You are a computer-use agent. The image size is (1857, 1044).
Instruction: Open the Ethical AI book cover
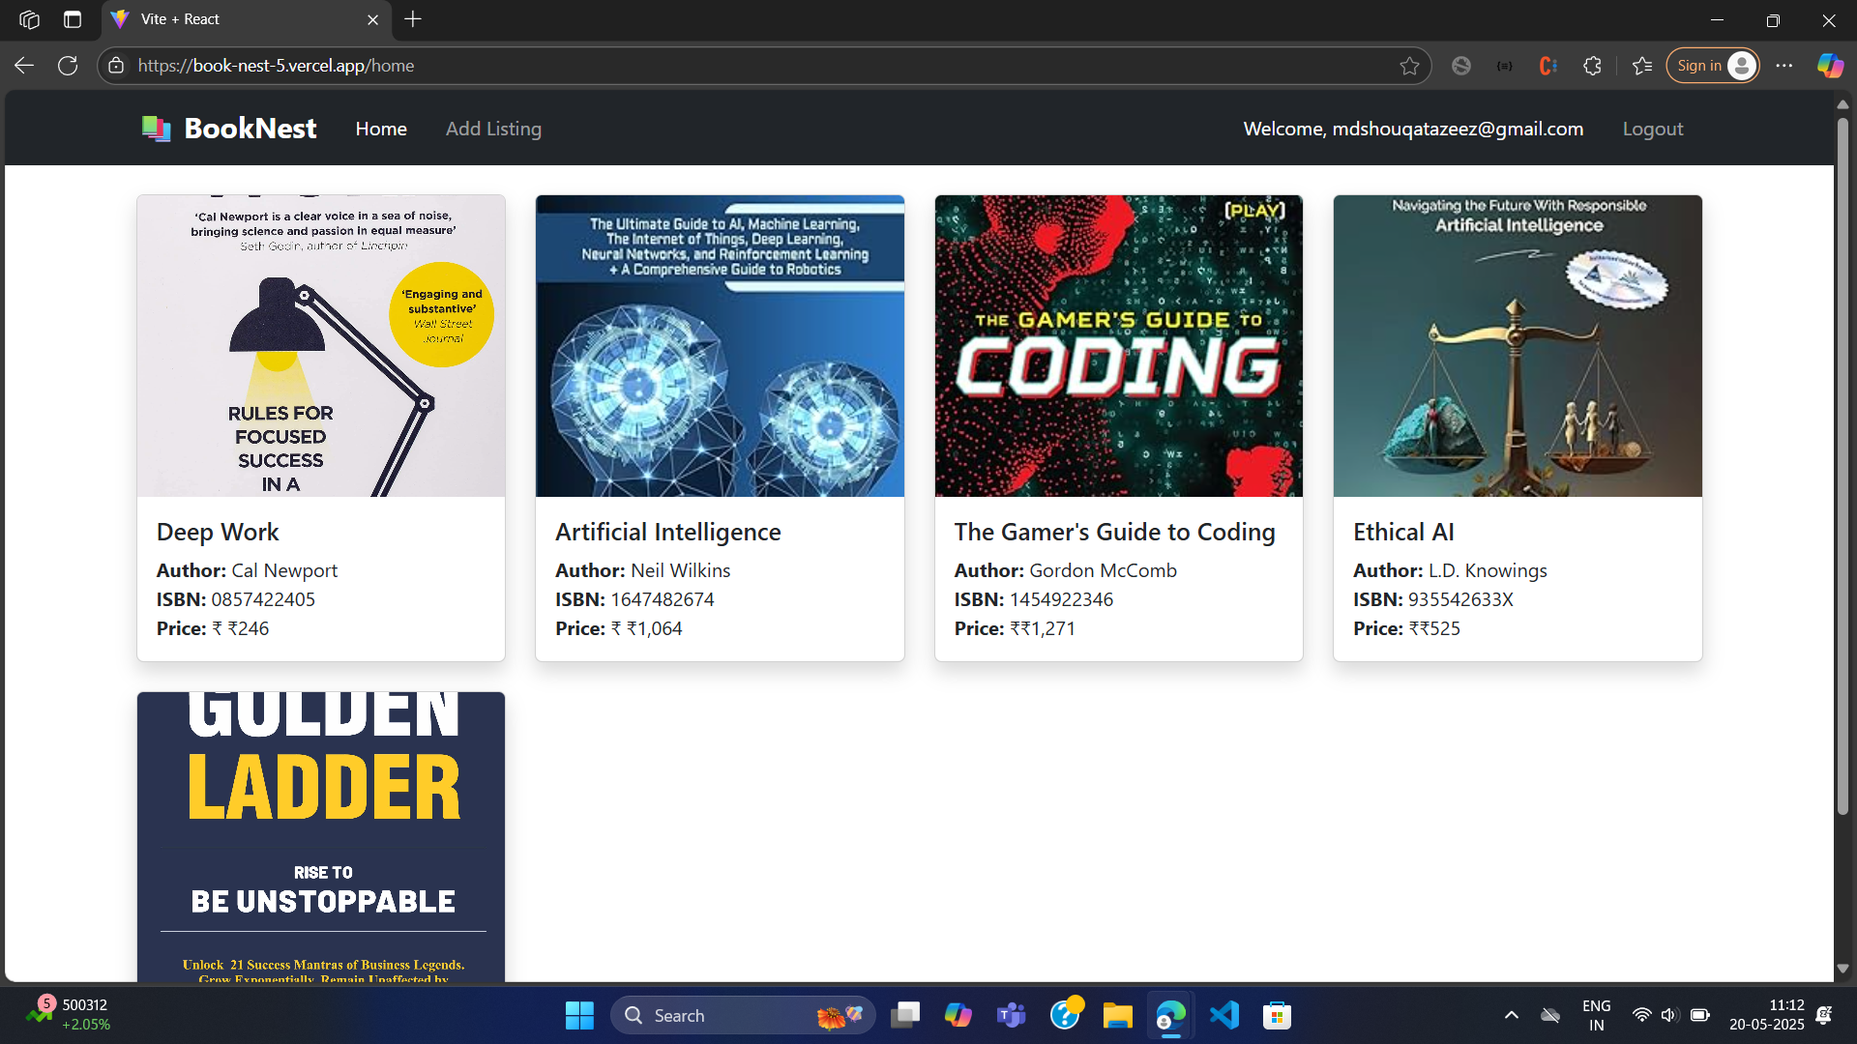(x=1518, y=346)
